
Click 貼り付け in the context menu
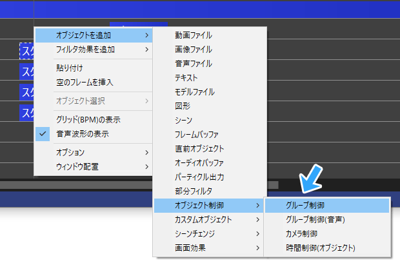[69, 68]
